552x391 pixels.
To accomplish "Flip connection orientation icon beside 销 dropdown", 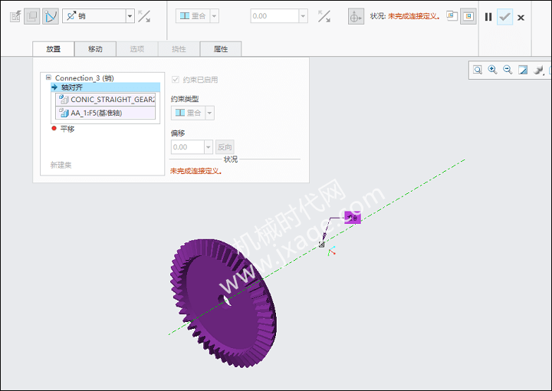I will 144,16.
